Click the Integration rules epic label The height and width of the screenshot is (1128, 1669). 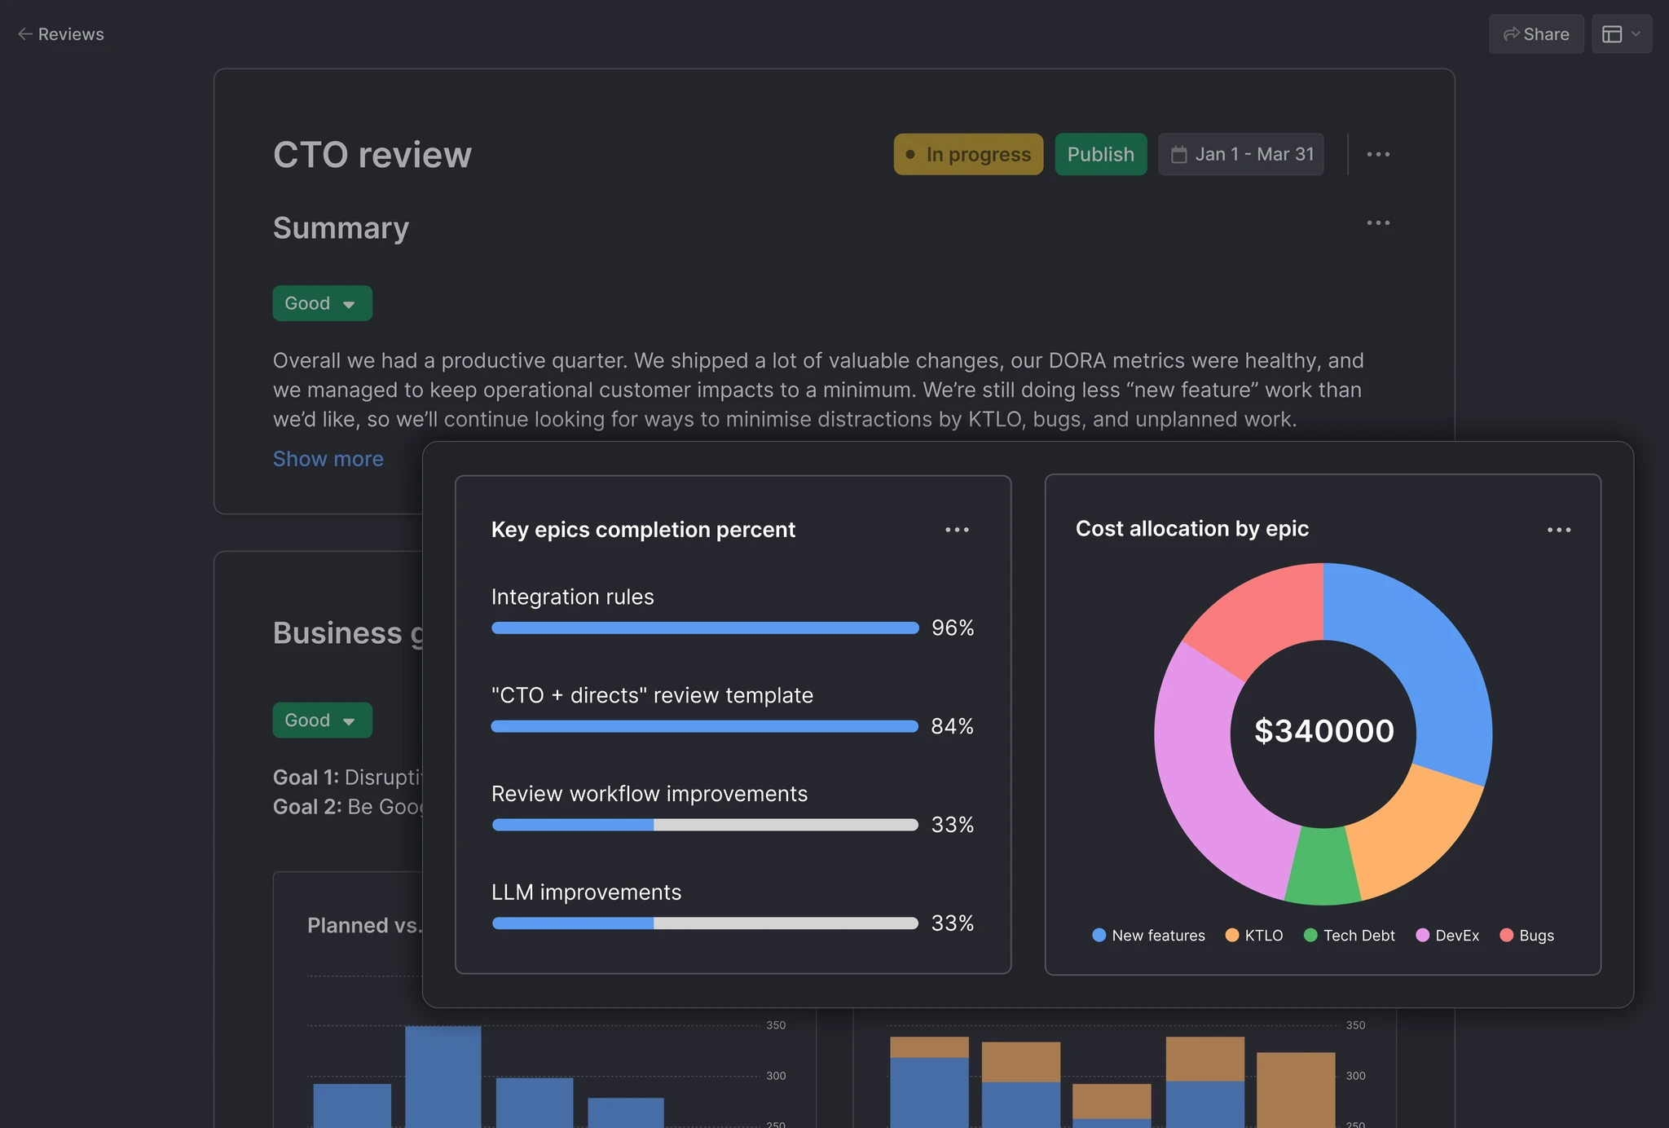click(572, 597)
